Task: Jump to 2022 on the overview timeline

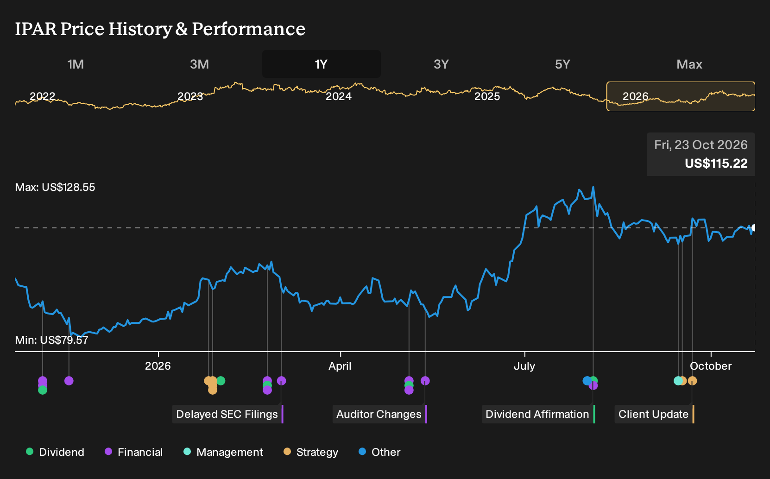Action: click(43, 96)
